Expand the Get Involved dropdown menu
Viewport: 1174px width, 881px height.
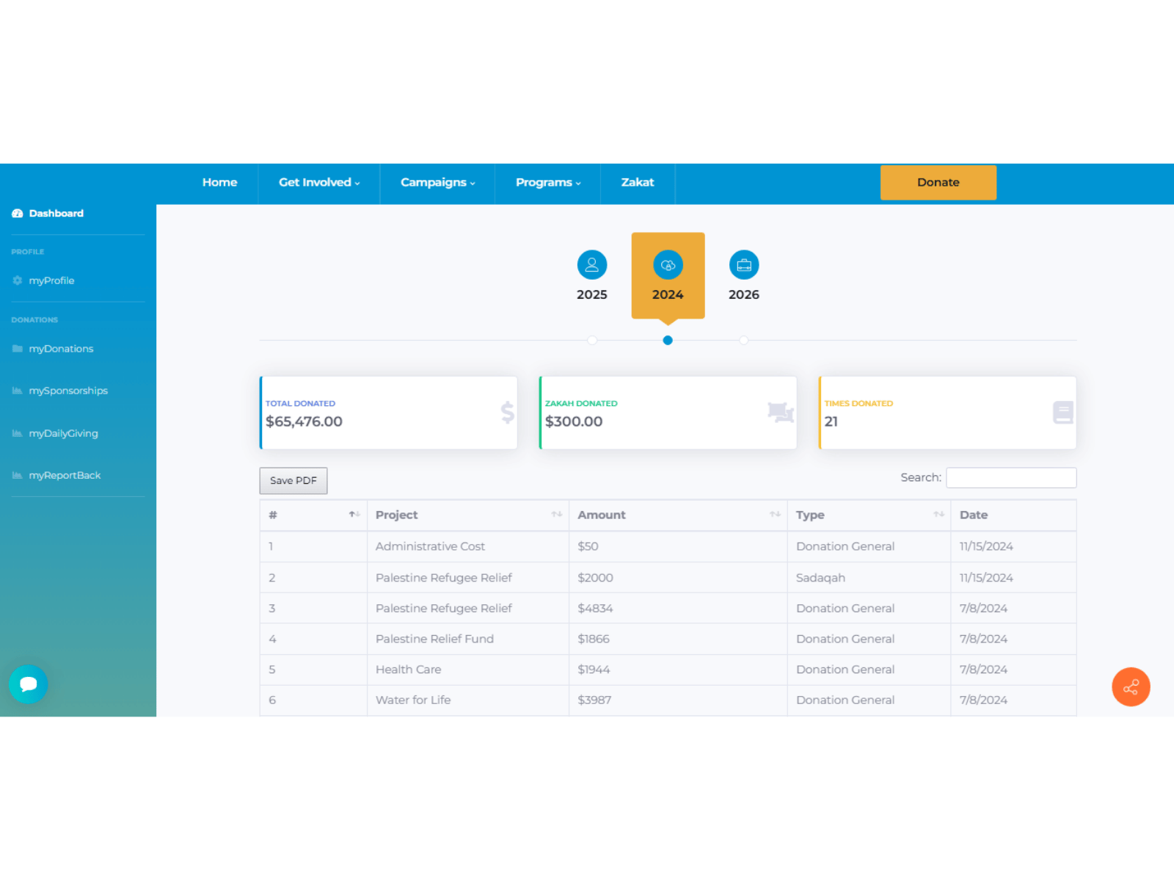tap(319, 183)
